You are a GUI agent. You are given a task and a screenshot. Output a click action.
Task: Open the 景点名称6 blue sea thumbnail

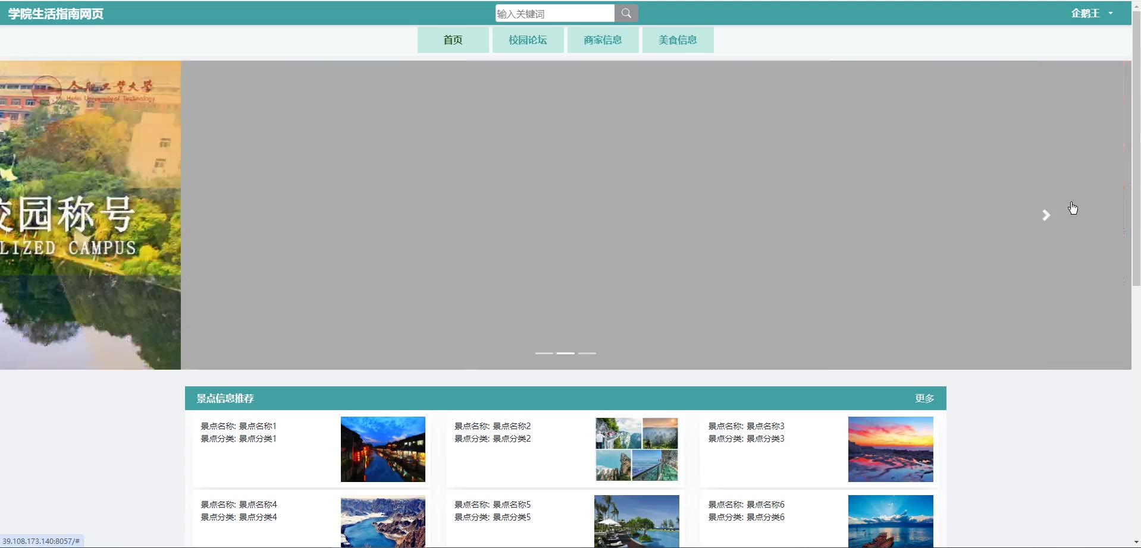pyautogui.click(x=891, y=521)
